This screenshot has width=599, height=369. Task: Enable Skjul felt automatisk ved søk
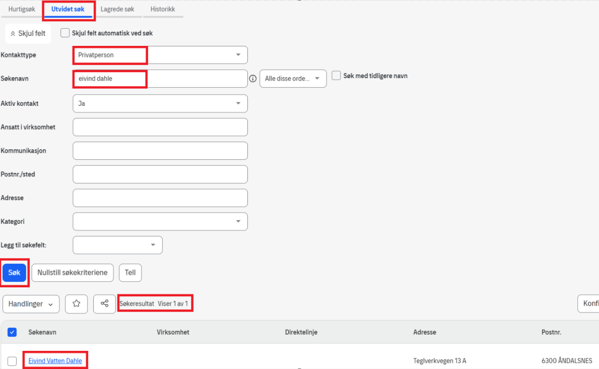click(x=65, y=33)
